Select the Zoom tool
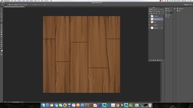This screenshot has width=193, height=108. point(2,47)
